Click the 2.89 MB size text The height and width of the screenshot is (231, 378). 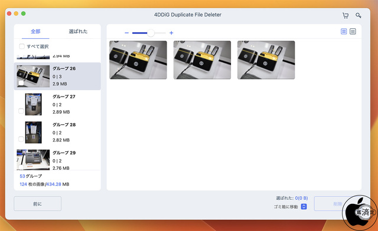(x=61, y=112)
